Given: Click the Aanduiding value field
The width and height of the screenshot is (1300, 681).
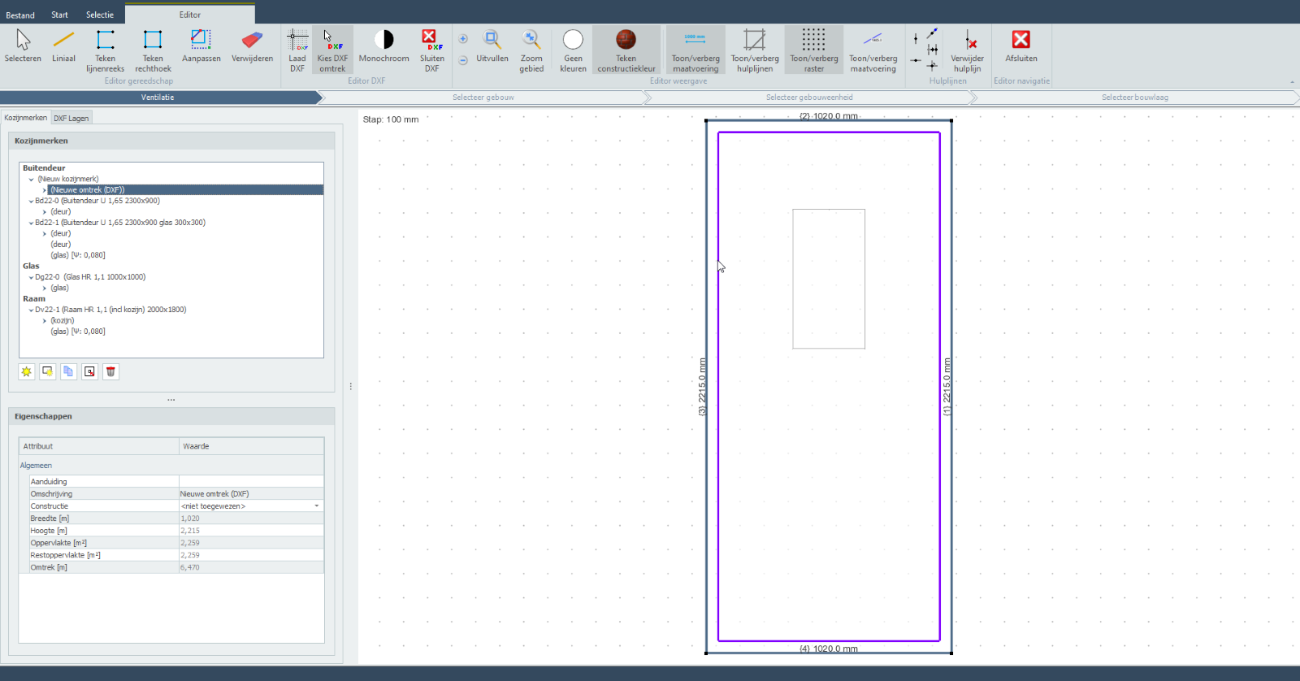Looking at the screenshot, I should coord(250,482).
